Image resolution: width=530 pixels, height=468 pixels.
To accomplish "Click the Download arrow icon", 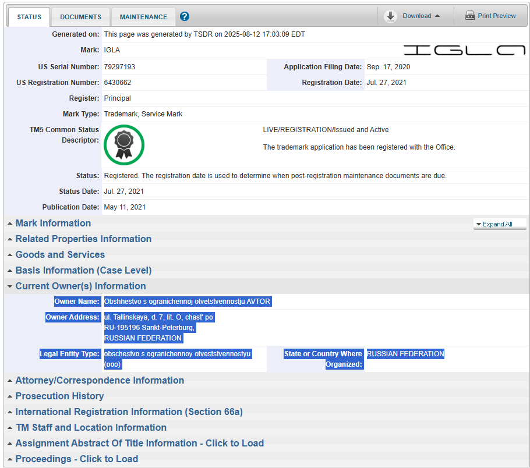I will coord(390,16).
